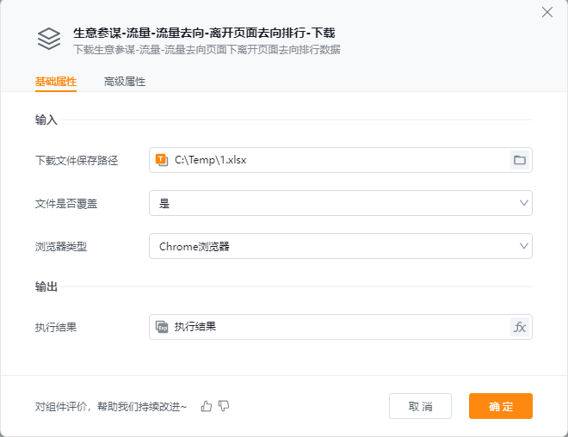Click the 对组件评价 feedback prompt text
The width and height of the screenshot is (568, 437).
110,406
